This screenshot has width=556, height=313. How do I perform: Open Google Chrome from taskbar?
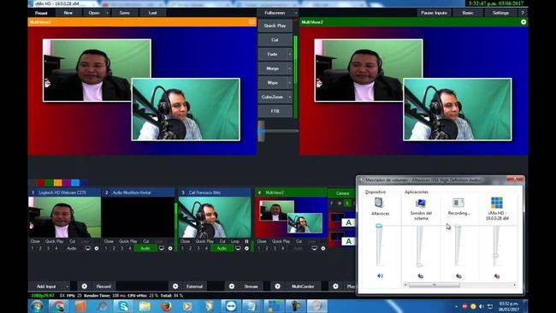pos(59,306)
